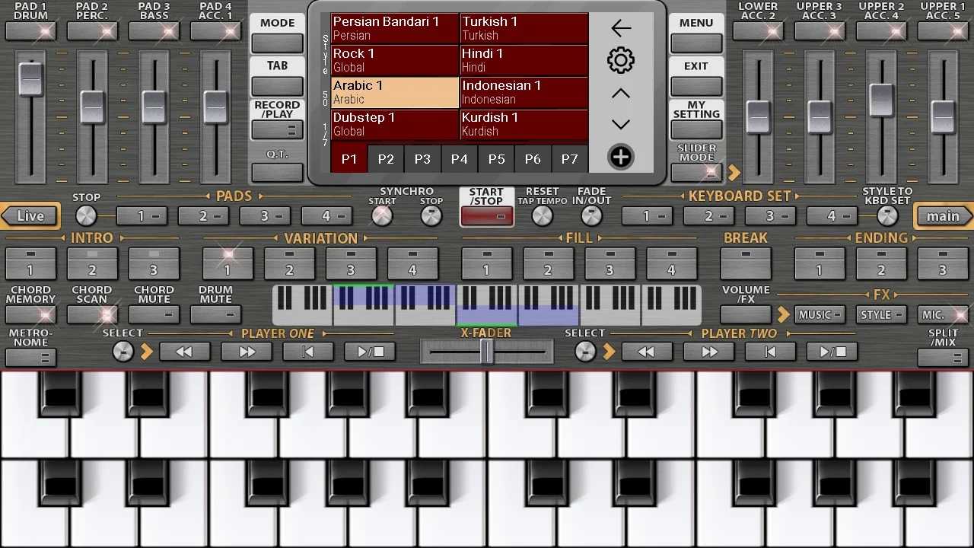Add new style with plus icon
974x548 pixels.
tap(621, 157)
